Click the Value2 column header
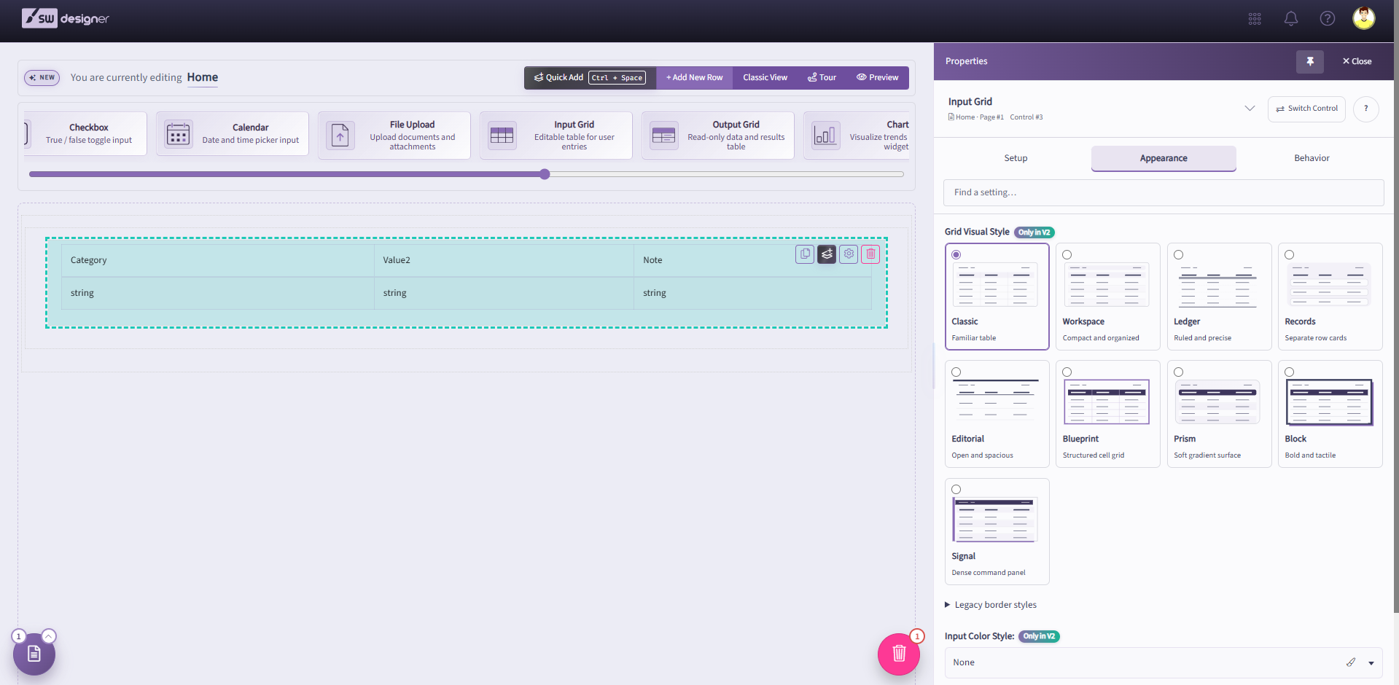Viewport: 1399px width, 685px height. (504, 260)
